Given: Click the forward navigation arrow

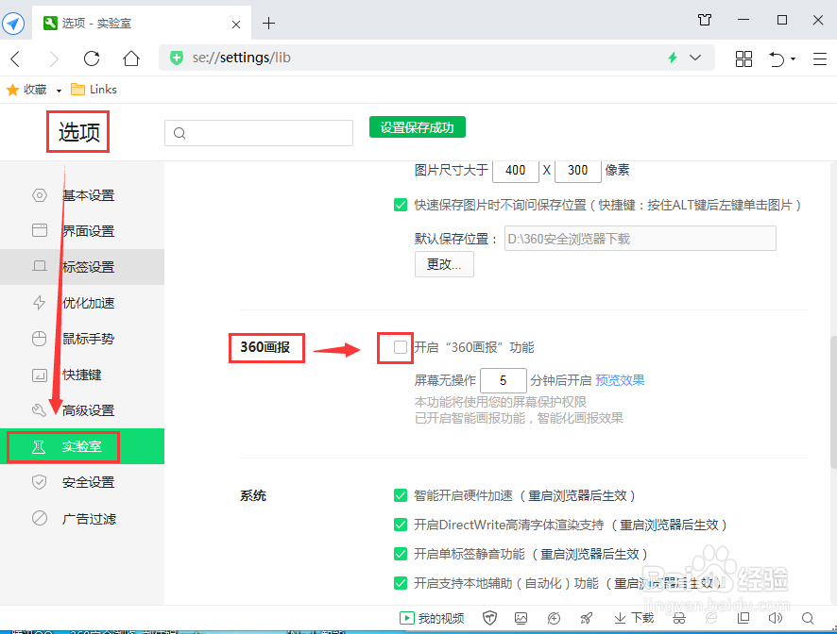Looking at the screenshot, I should tap(54, 58).
